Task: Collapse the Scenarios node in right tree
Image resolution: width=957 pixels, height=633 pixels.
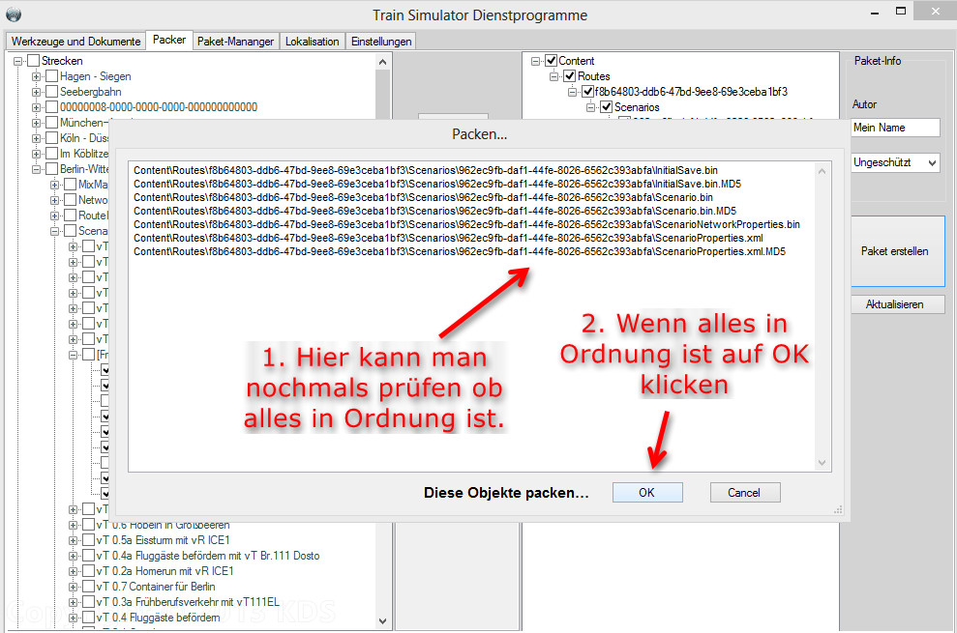Action: pyautogui.click(x=590, y=107)
